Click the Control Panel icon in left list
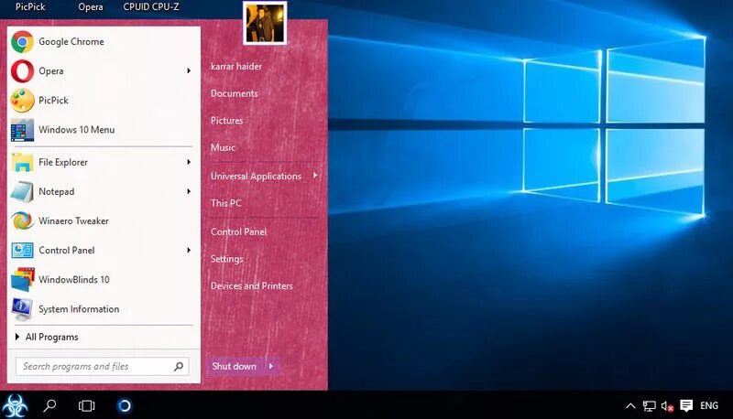733x419 pixels. 22,251
